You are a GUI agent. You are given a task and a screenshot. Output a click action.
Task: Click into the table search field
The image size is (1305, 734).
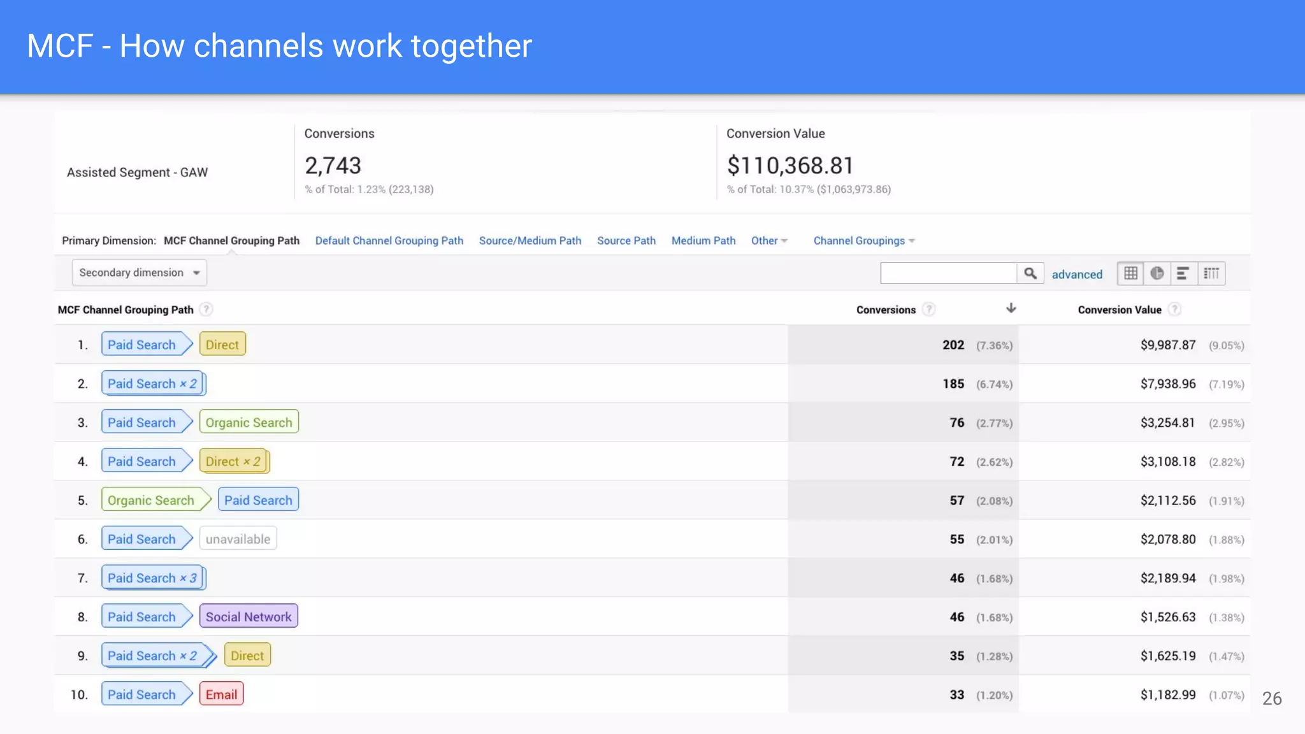(x=948, y=273)
